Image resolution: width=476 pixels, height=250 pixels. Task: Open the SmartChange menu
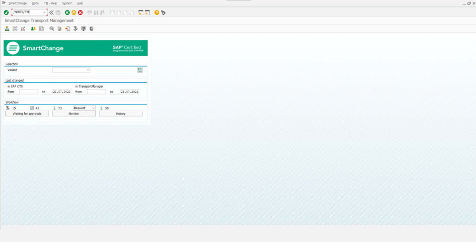click(18, 3)
